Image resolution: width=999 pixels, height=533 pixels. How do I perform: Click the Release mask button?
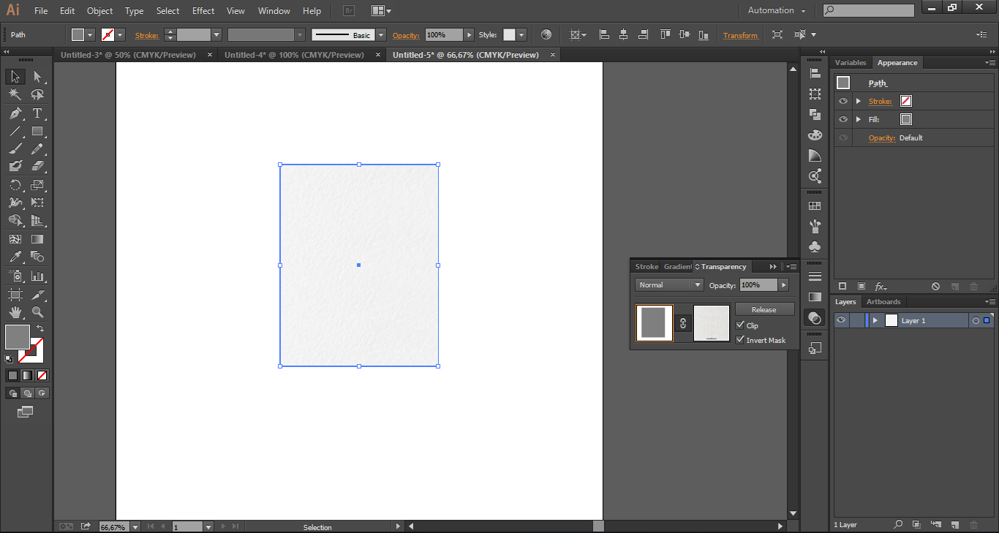pyautogui.click(x=764, y=309)
